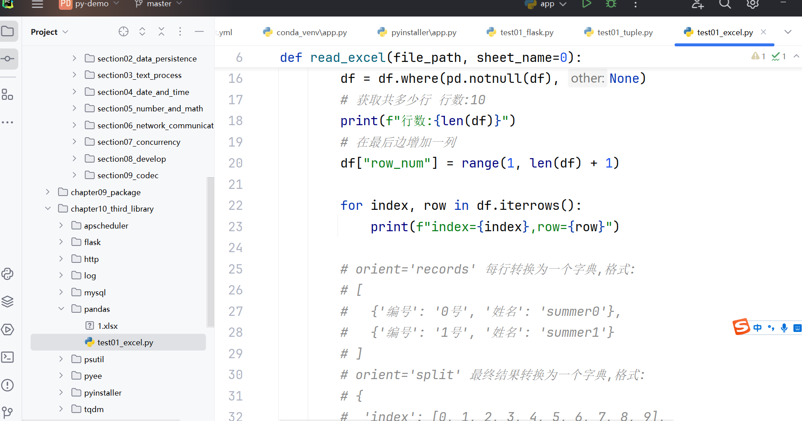Hide the Project panel
802x421 pixels.
tap(199, 31)
